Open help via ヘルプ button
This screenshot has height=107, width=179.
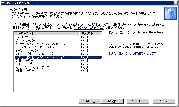click(164, 101)
